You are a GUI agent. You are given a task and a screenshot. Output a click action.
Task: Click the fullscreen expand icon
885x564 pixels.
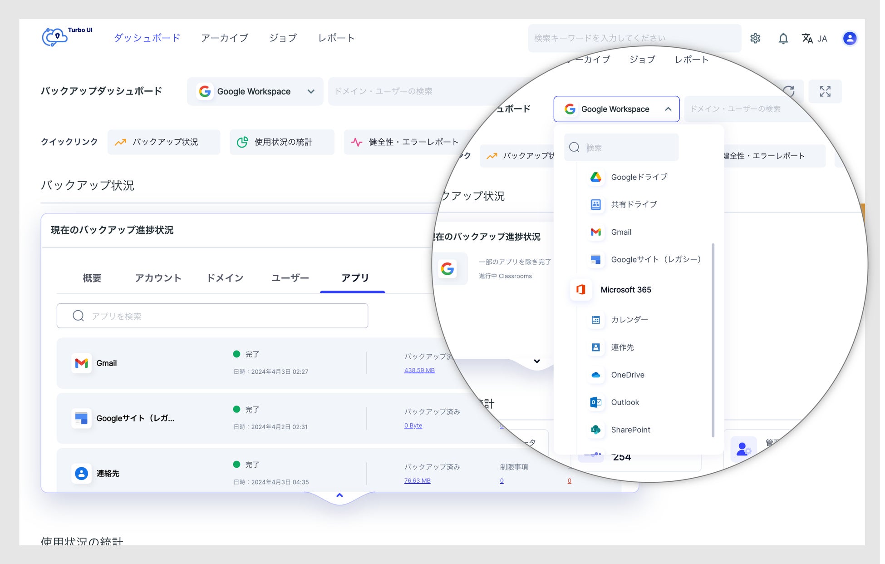tap(825, 91)
